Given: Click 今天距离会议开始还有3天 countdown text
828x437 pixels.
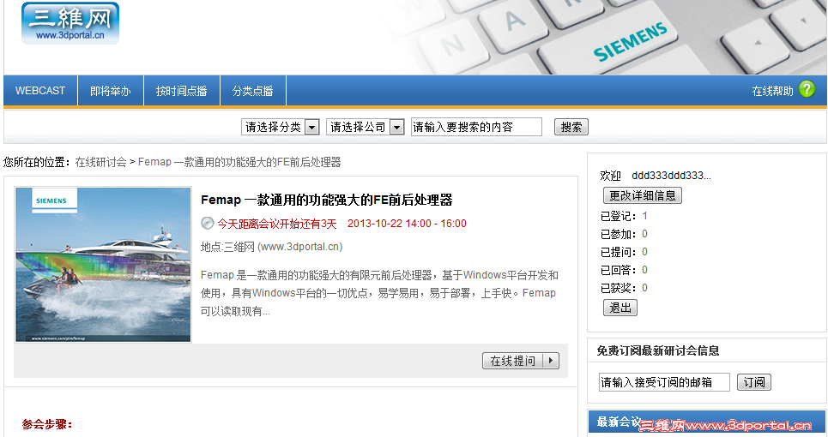Looking at the screenshot, I should [276, 224].
